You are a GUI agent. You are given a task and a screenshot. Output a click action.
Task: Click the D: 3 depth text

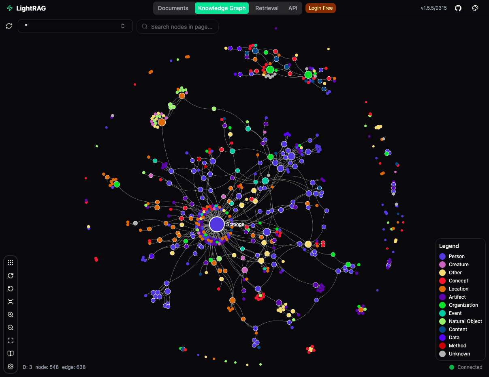pyautogui.click(x=27, y=367)
